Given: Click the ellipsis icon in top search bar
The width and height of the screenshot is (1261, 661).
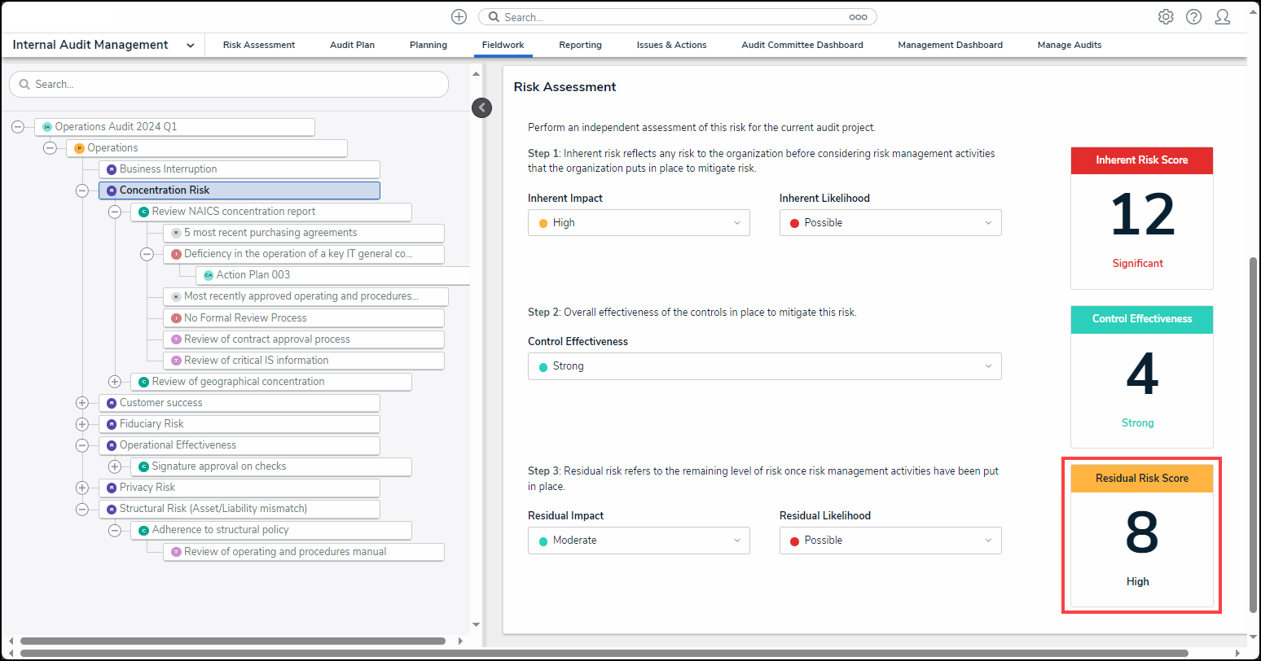Looking at the screenshot, I should [x=858, y=17].
